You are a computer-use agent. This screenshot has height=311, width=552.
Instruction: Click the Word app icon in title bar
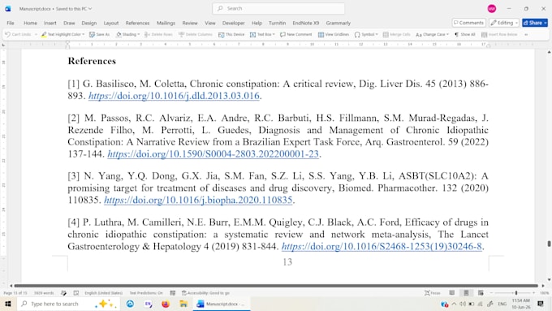click(x=8, y=8)
